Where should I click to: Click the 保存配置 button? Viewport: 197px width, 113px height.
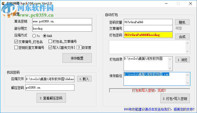click(77, 58)
